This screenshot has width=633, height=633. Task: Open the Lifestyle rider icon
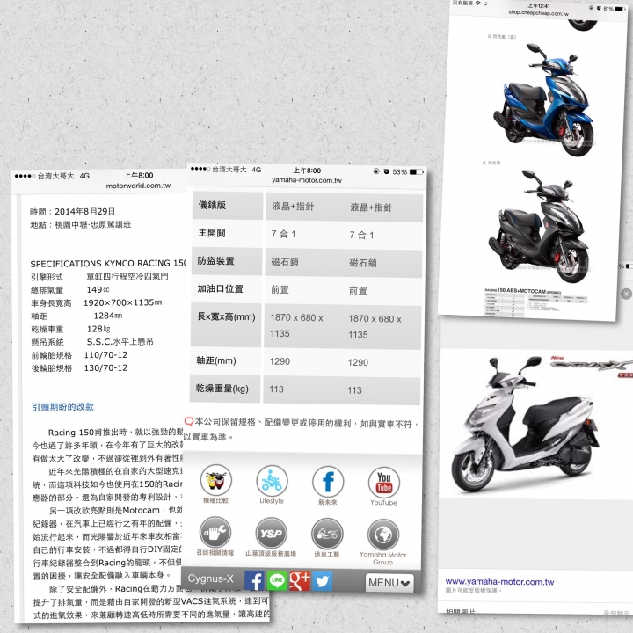tap(272, 481)
